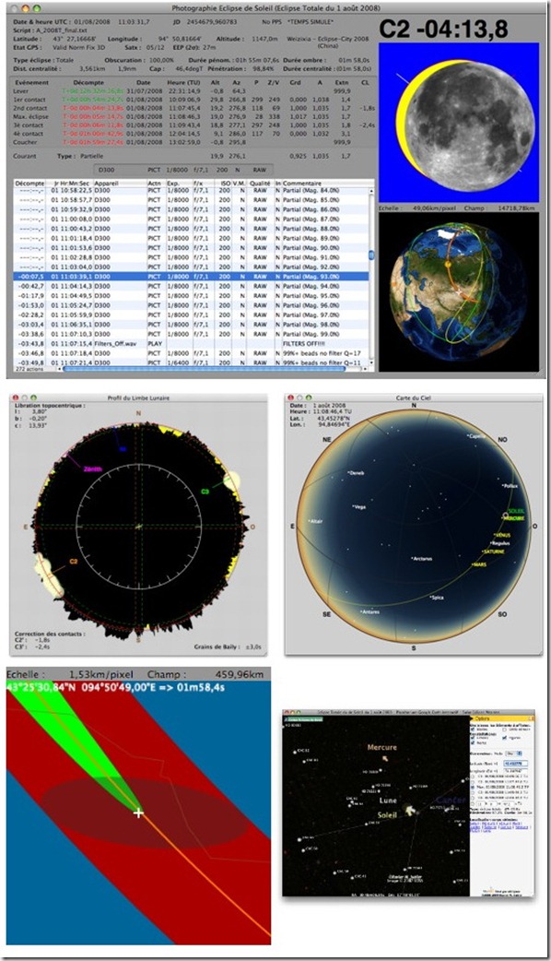The image size is (551, 961).
Task: Sort by the Décompte column header
Action: pos(29,184)
